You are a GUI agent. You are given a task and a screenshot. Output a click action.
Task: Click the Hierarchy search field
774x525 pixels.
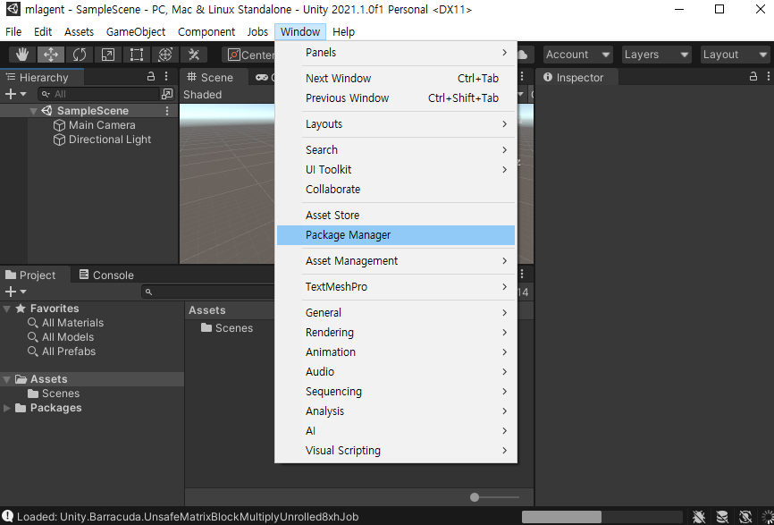pyautogui.click(x=98, y=94)
